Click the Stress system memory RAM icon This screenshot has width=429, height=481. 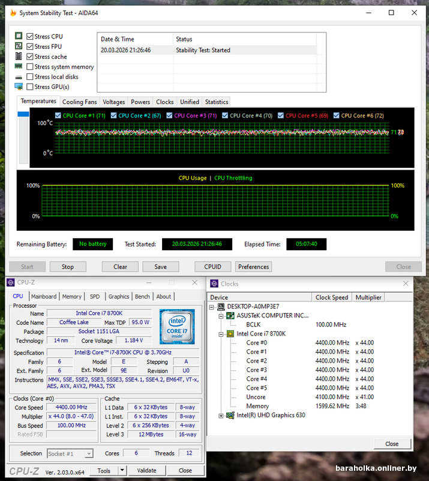19,67
